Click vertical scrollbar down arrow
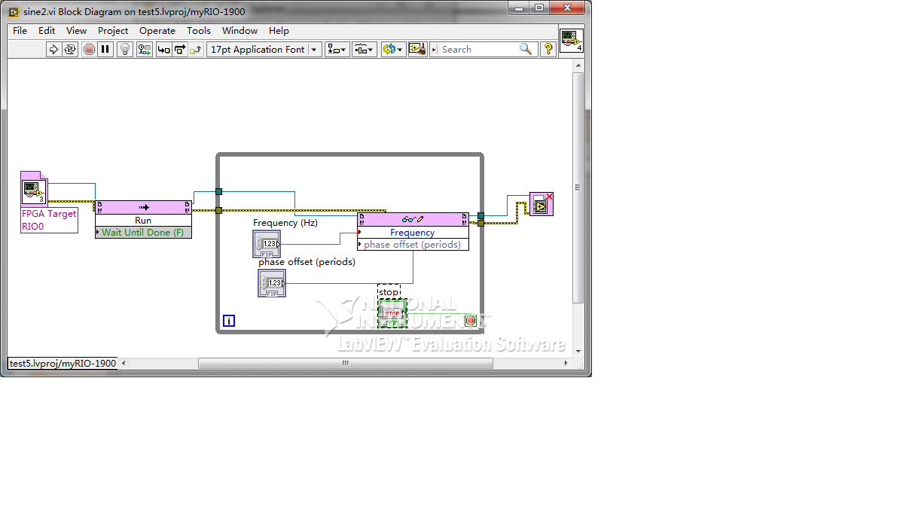The height and width of the screenshot is (512, 900). (x=578, y=351)
